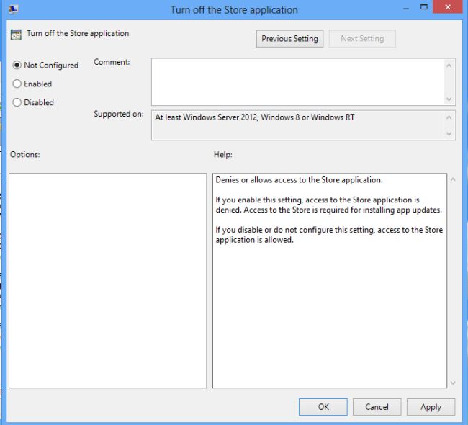Click the Comment box down scroll arrow
The image size is (468, 425).
(x=449, y=99)
